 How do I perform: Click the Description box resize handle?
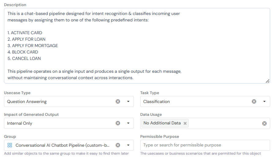[x=267, y=81]
